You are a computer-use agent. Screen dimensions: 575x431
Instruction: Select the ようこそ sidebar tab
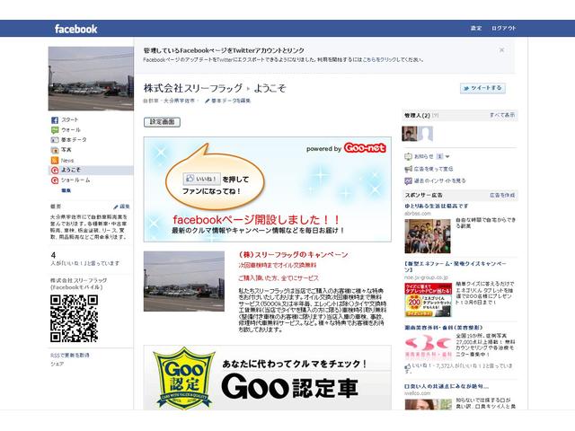point(70,170)
